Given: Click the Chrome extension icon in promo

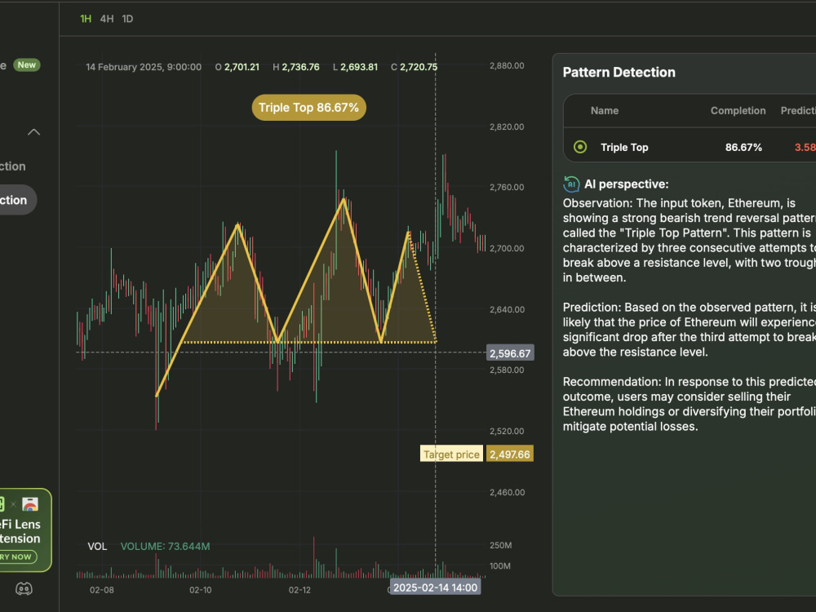Looking at the screenshot, I should point(30,504).
